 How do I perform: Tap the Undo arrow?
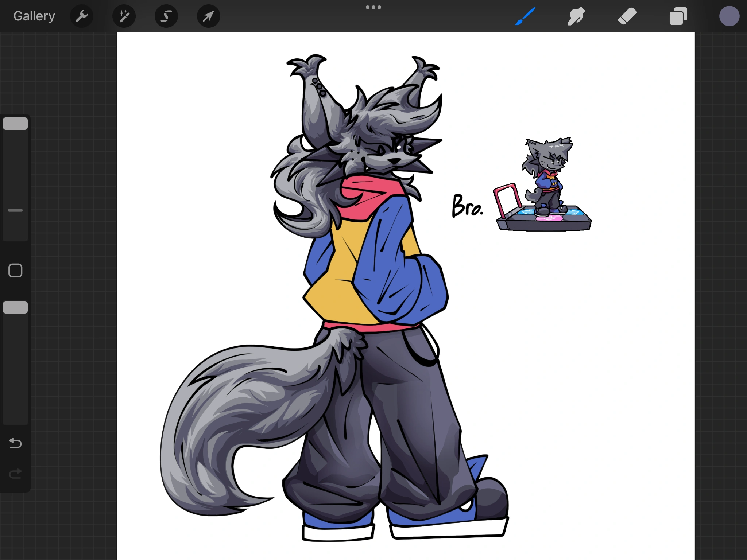(x=15, y=443)
